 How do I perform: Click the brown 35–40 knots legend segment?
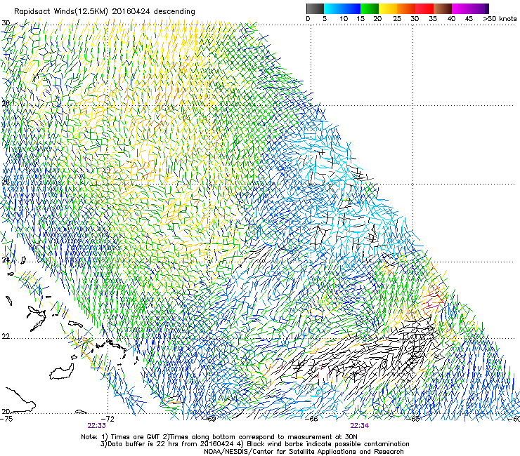coord(443,8)
